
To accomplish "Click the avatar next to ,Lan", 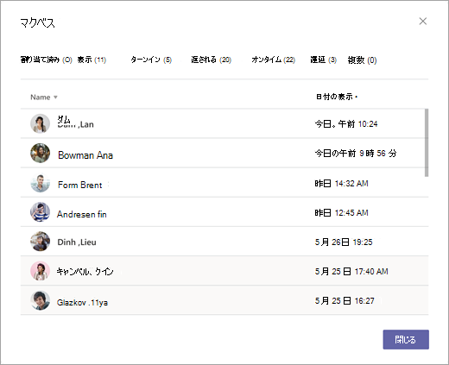I will pyautogui.click(x=41, y=123).
